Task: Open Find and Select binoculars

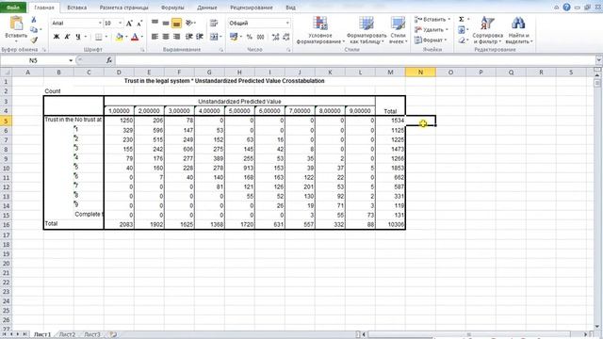Action: coord(518,30)
